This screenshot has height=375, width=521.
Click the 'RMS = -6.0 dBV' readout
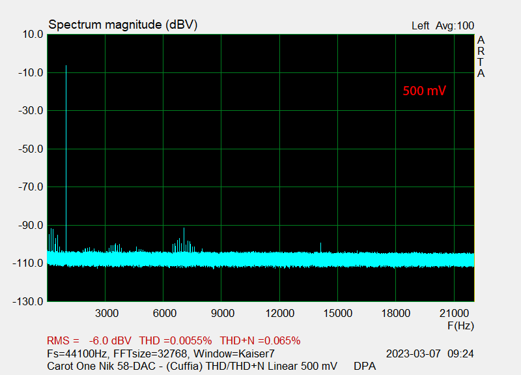89,340
